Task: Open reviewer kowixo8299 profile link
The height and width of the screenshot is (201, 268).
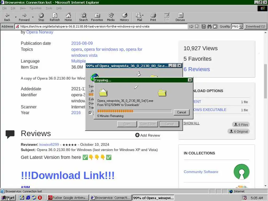Action: pyautogui.click(x=49, y=144)
